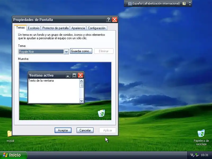
Task: Click the Cancelar button
Action: pyautogui.click(x=85, y=130)
